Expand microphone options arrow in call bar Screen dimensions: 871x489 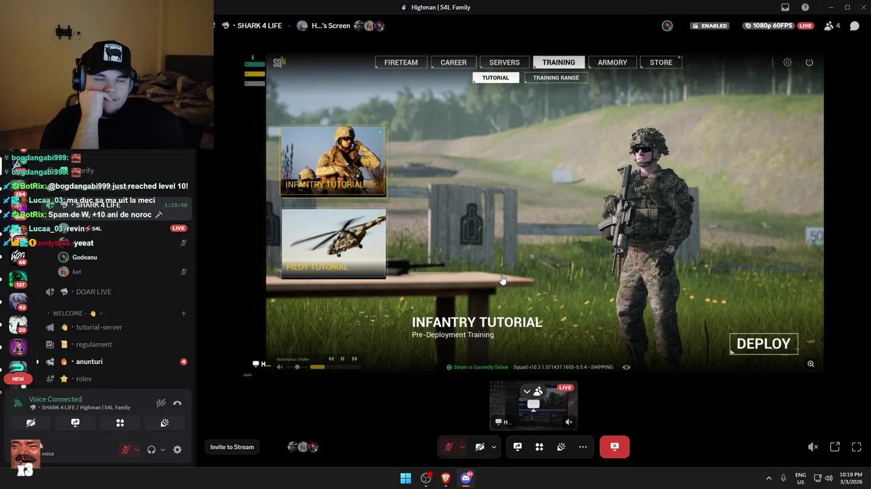coord(462,447)
